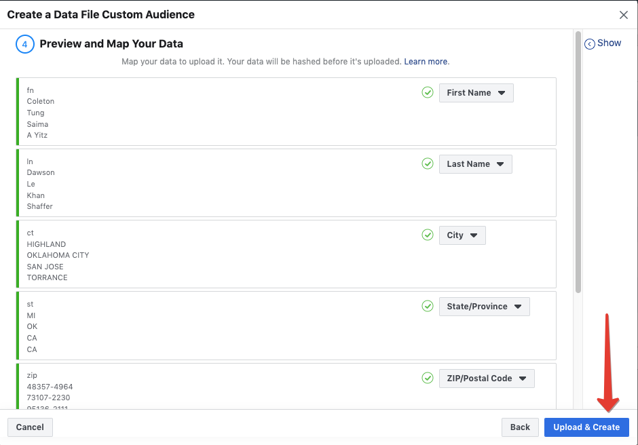This screenshot has width=638, height=445.
Task: Close the Create Custom Audience dialog
Action: click(623, 15)
